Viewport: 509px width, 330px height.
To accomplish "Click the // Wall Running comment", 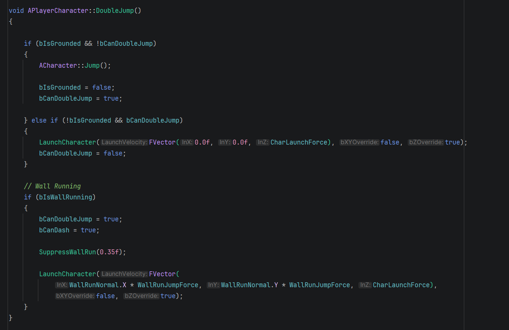I will coord(52,186).
